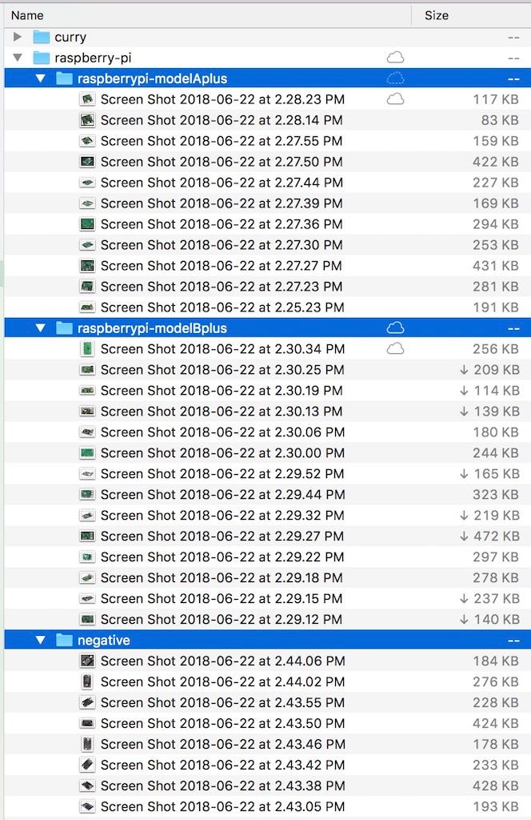The height and width of the screenshot is (820, 531).
Task: Click thumbnail icon of Screen Shot 2.30.00 PM
Action: click(87, 453)
